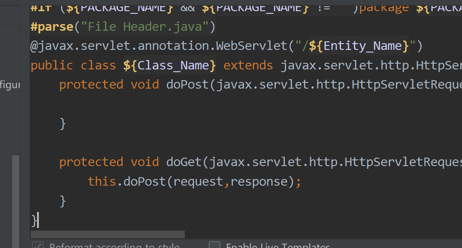Click the ${Class_Name} variable
This screenshot has height=248, width=462.
click(x=170, y=65)
